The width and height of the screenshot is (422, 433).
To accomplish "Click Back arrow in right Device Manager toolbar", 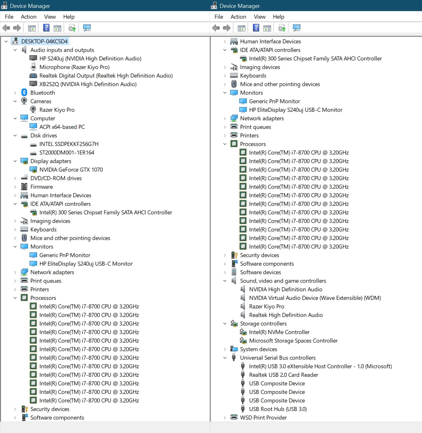I will click(216, 28).
